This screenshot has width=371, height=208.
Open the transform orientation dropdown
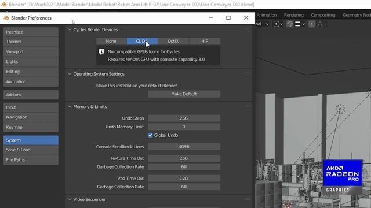coord(263,24)
